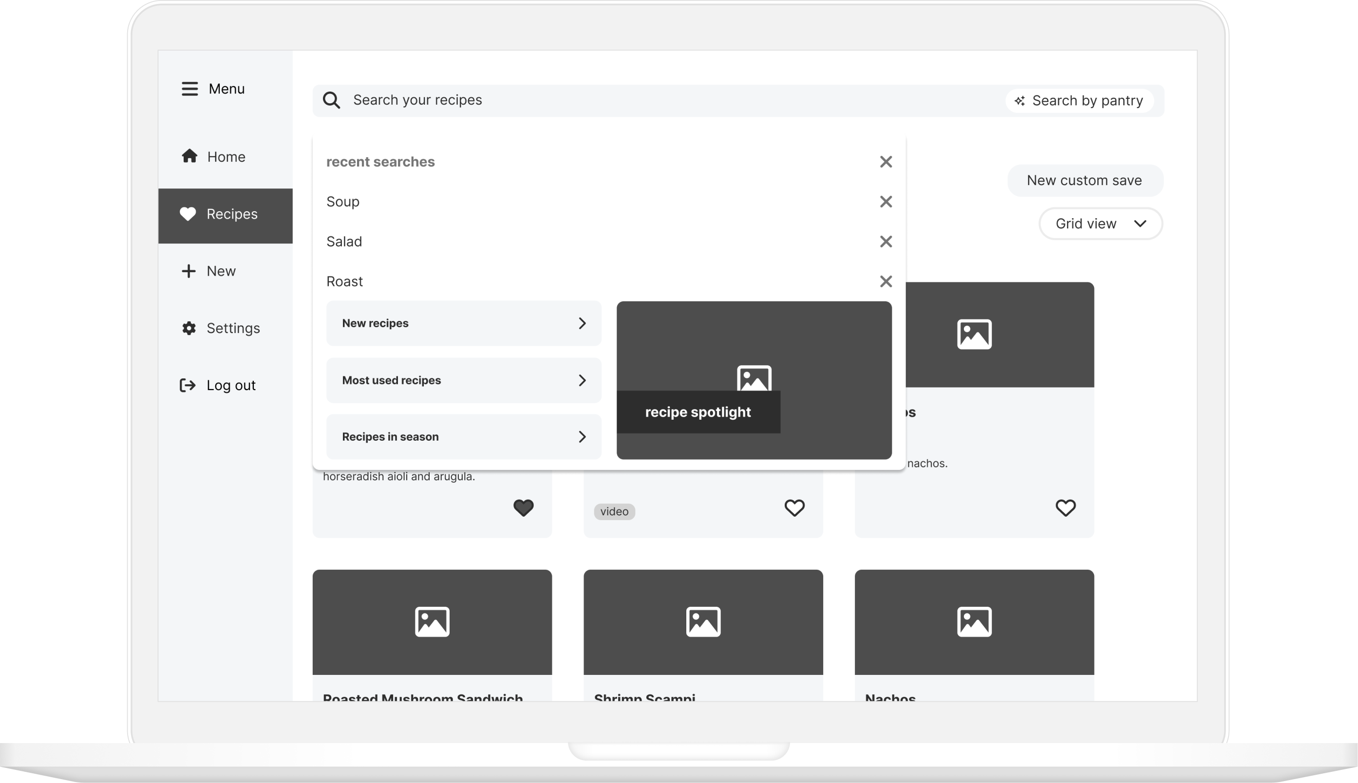The image size is (1358, 783).
Task: Remove Roast from recent searches
Action: 886,281
